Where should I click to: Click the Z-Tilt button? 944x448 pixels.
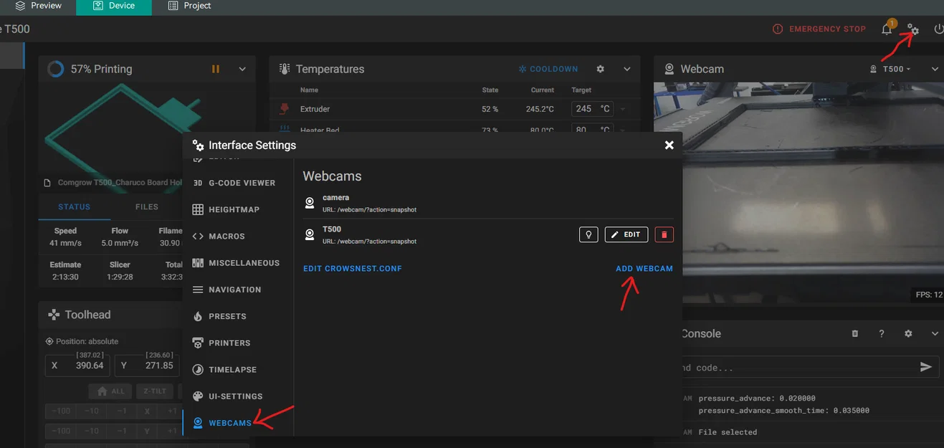pyautogui.click(x=154, y=391)
